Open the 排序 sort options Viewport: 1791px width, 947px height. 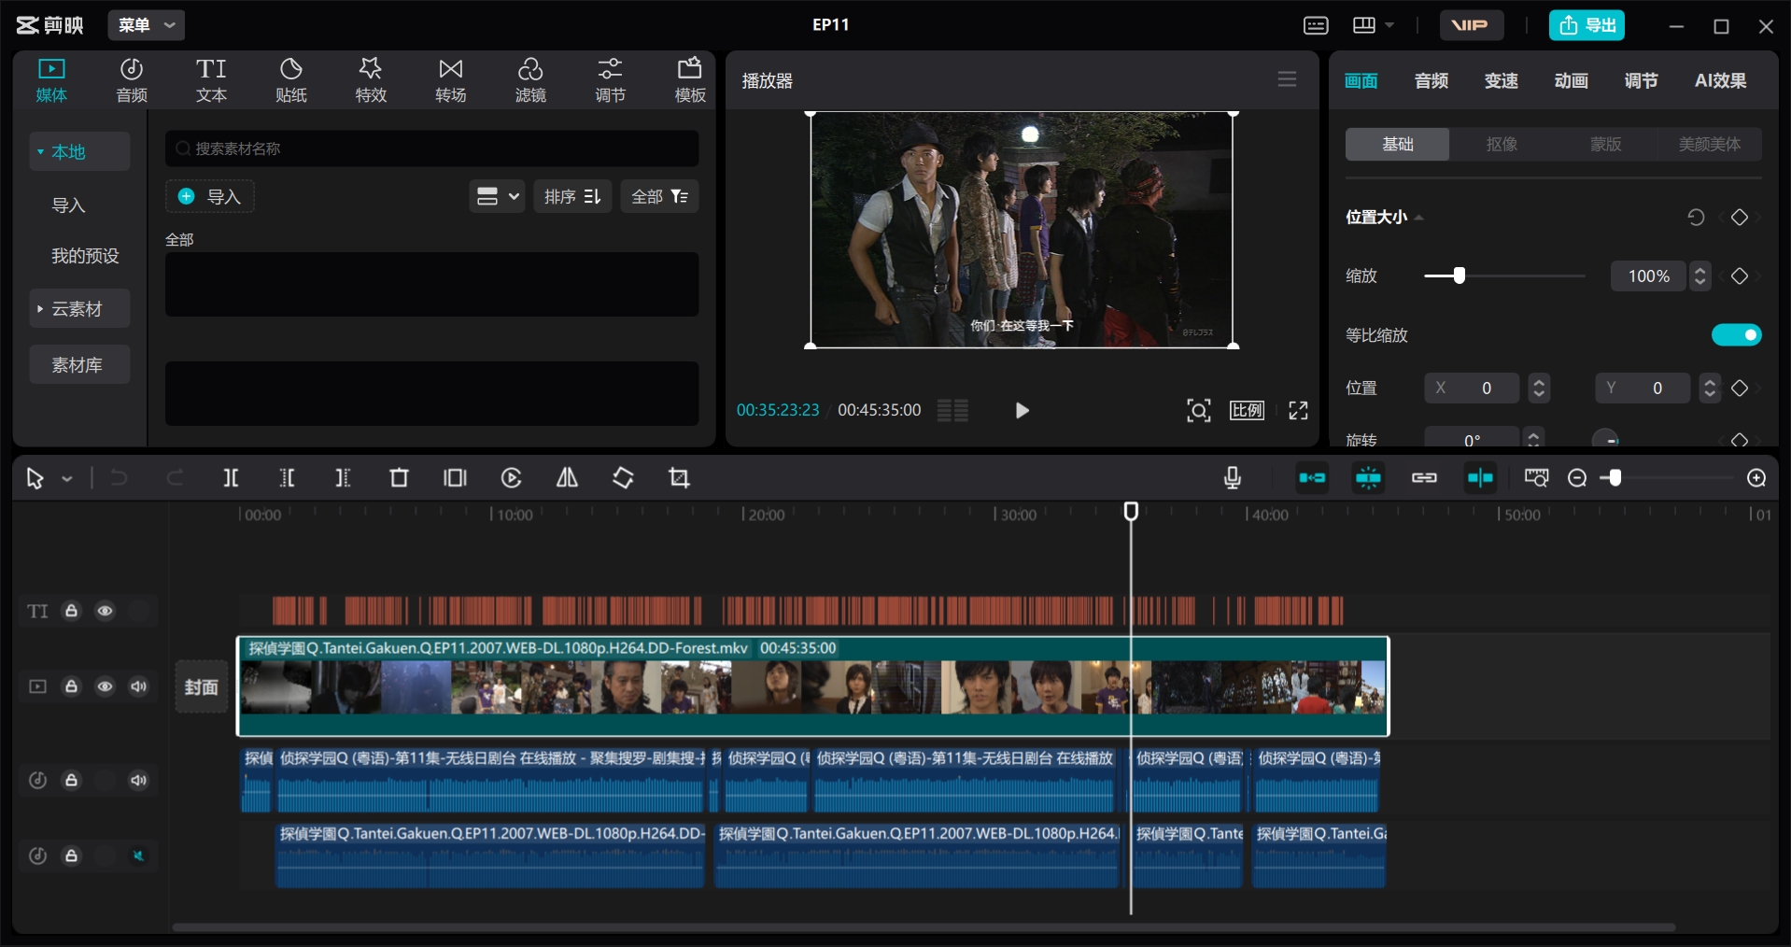(x=572, y=196)
